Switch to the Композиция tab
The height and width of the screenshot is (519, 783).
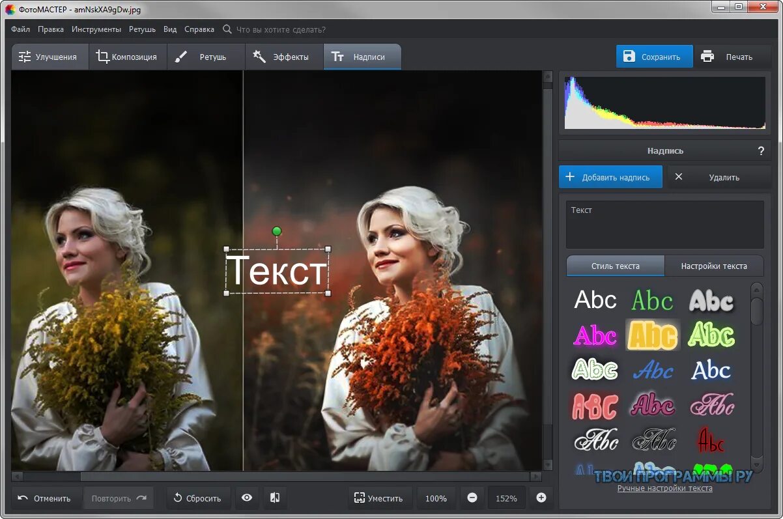[127, 57]
